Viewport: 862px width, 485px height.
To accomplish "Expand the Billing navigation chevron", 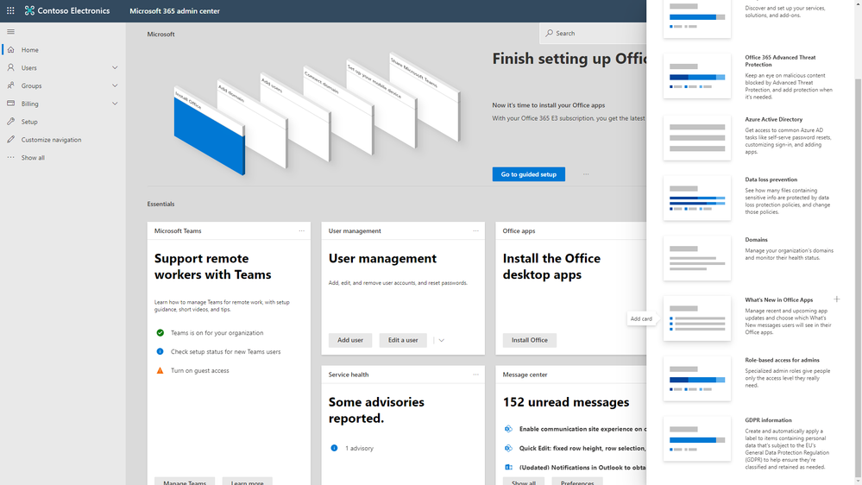I will click(x=115, y=104).
